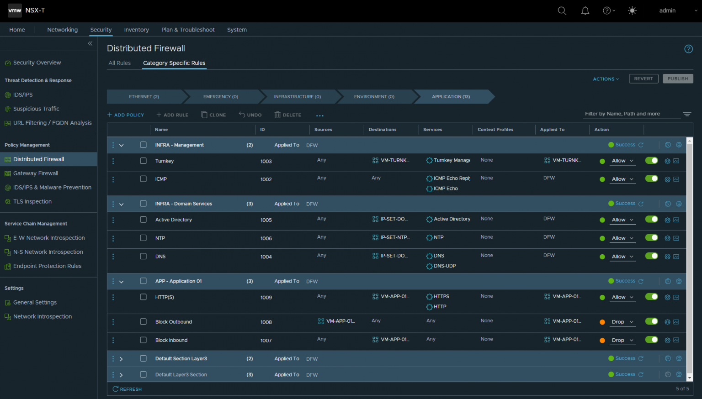Open the Networking menu
The height and width of the screenshot is (399, 702).
pos(62,29)
